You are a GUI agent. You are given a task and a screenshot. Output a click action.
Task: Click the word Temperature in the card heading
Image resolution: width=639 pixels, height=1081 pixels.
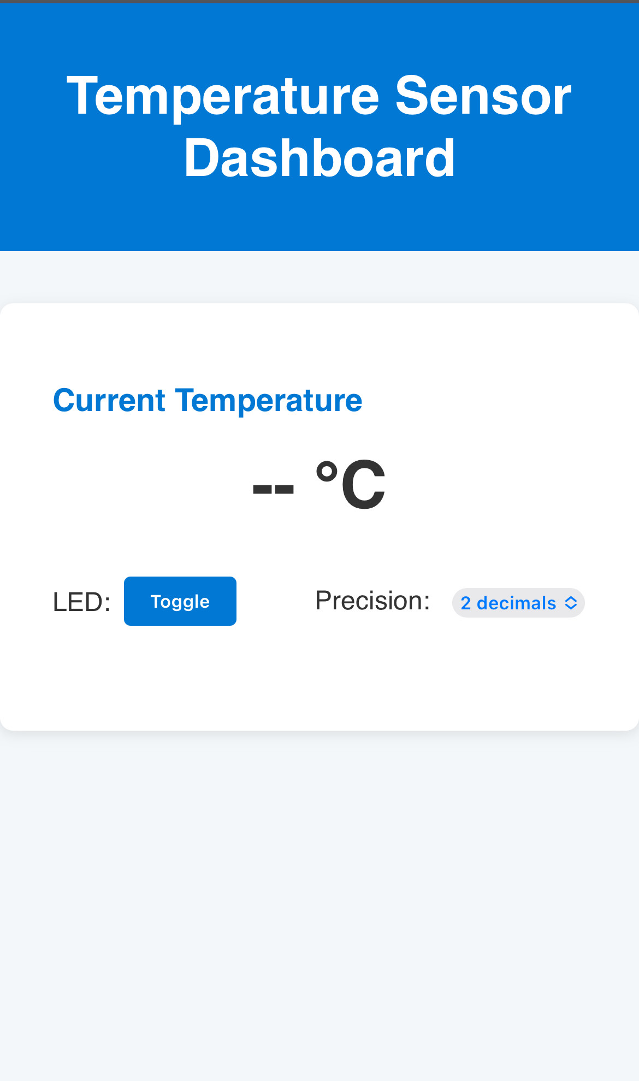point(269,400)
